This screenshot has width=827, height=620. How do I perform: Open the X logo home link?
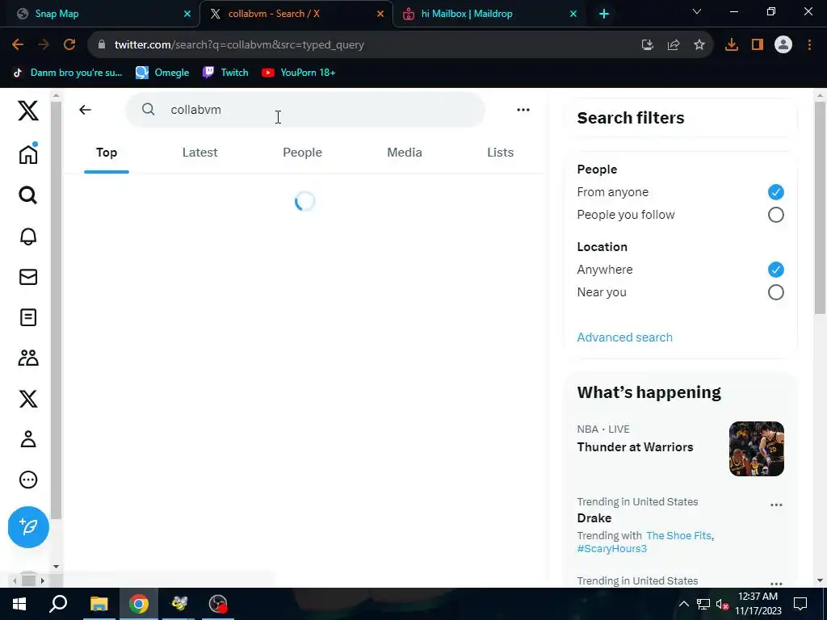(x=28, y=111)
